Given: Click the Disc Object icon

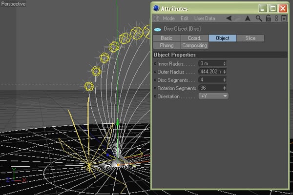Looking at the screenshot, I should [157, 29].
